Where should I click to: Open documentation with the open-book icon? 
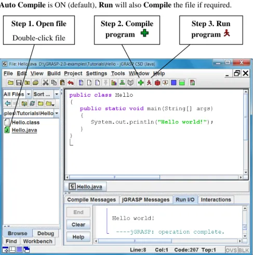pyautogui.click(x=130, y=83)
